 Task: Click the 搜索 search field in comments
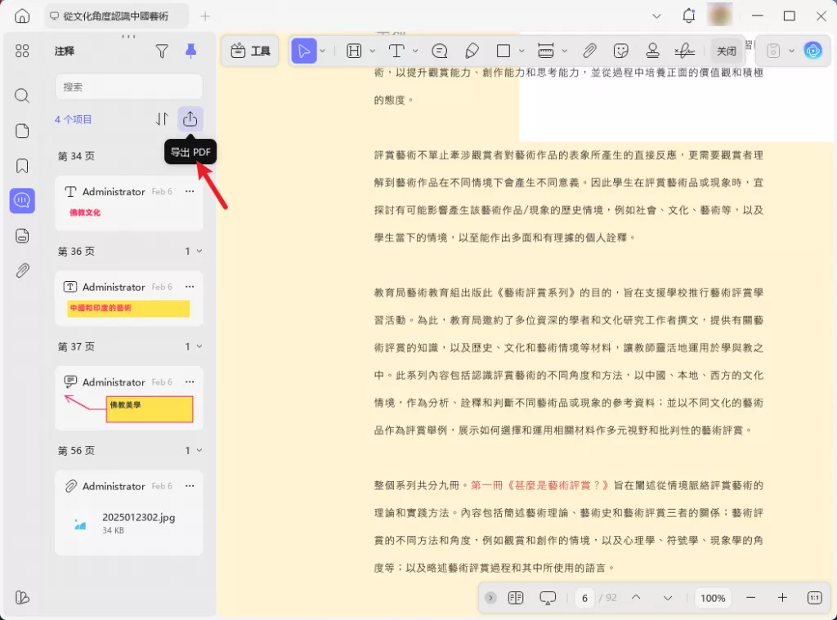click(128, 87)
